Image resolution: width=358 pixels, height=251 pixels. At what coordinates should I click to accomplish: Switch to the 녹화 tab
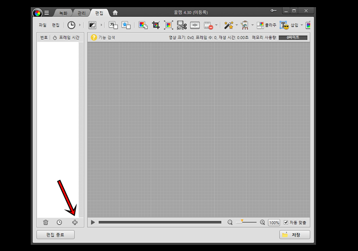(x=63, y=13)
